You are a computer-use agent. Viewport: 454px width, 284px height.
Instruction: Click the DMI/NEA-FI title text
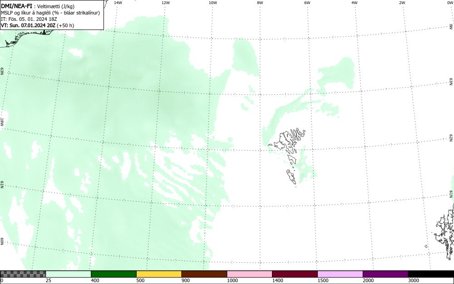16,6
